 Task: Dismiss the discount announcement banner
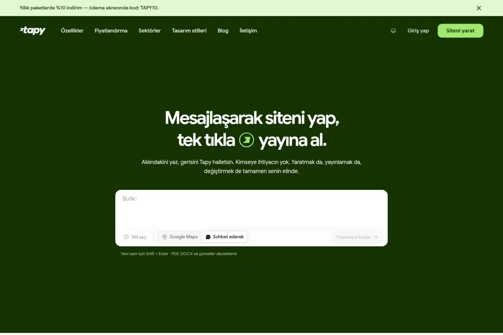click(478, 8)
